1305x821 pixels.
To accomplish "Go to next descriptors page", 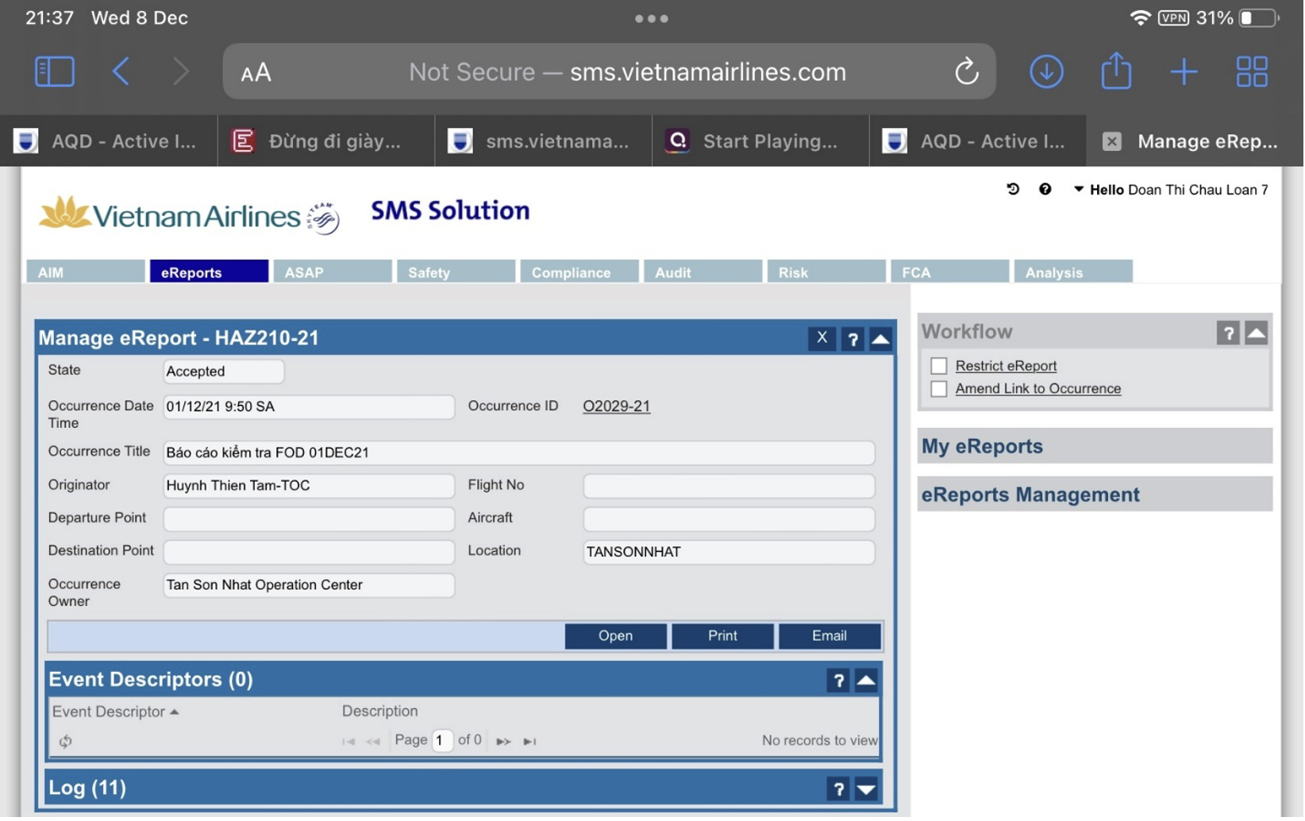I will point(503,742).
